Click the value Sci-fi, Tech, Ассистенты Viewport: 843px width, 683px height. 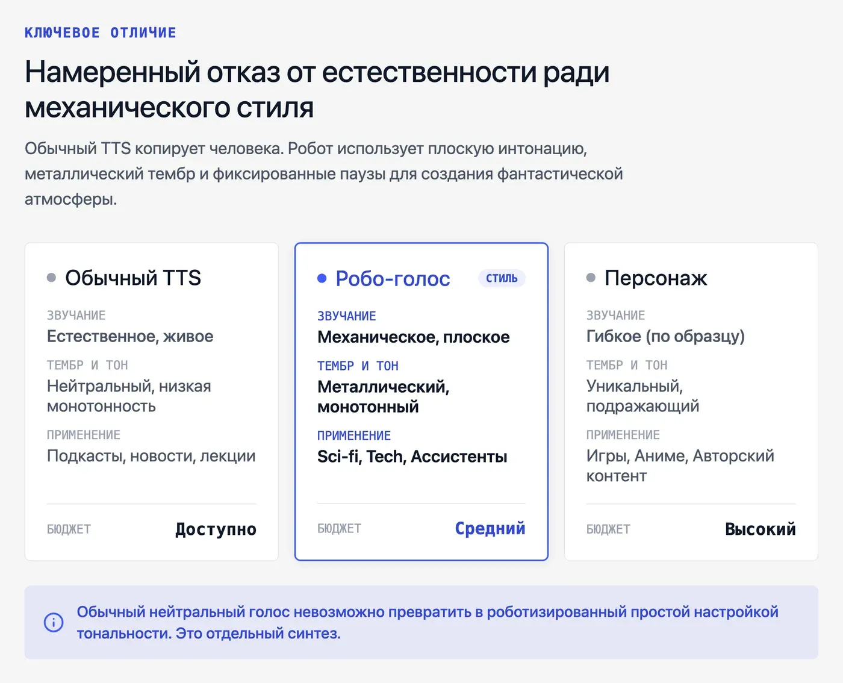click(412, 457)
